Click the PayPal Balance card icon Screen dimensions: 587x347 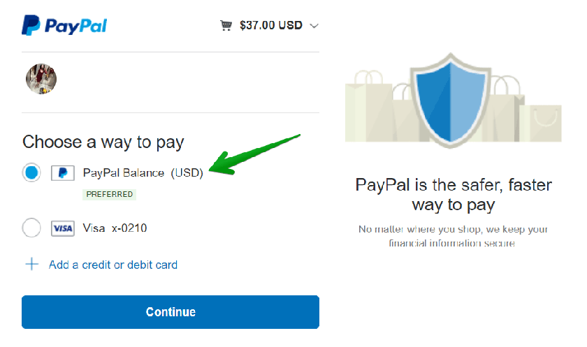pyautogui.click(x=63, y=173)
